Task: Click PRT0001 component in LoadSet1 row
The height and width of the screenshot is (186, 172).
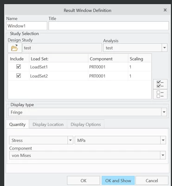Action: coord(97,67)
